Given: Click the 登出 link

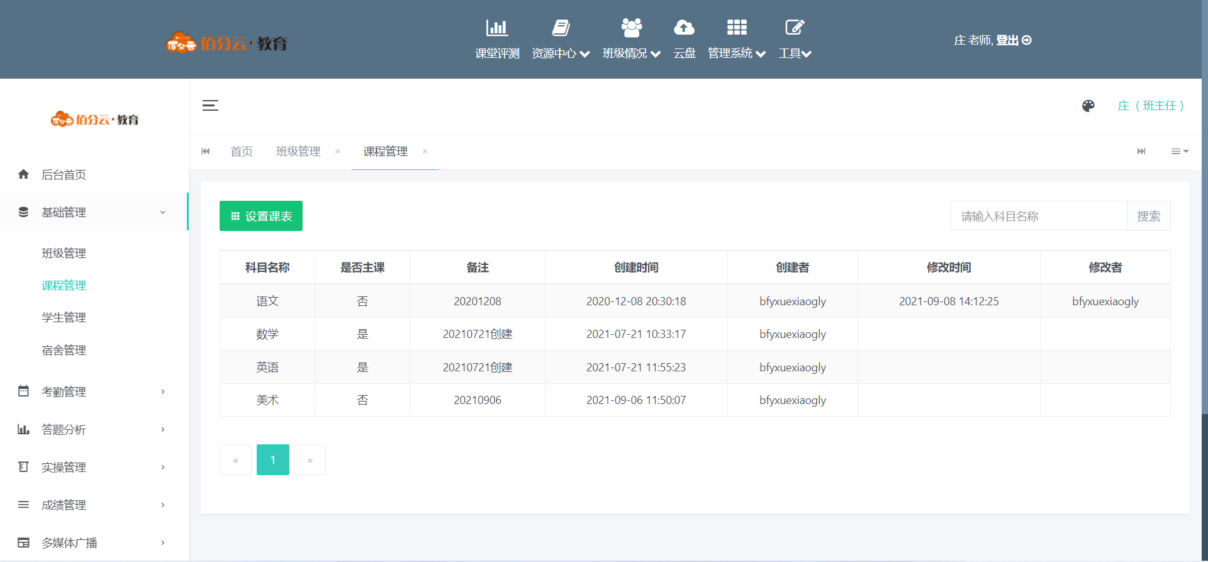Looking at the screenshot, I should click(1007, 40).
